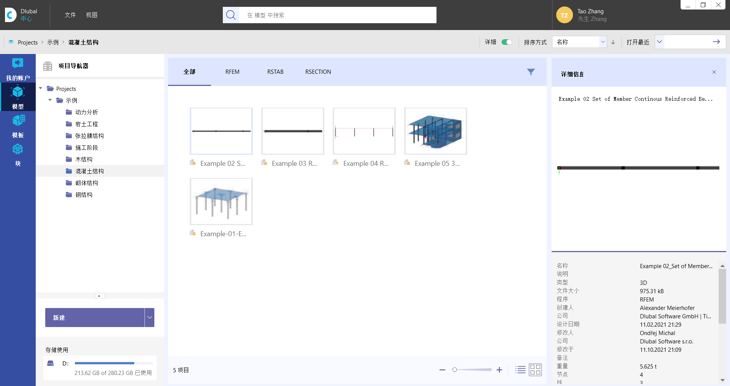Increase thumbnail size with plus icon

tap(499, 370)
